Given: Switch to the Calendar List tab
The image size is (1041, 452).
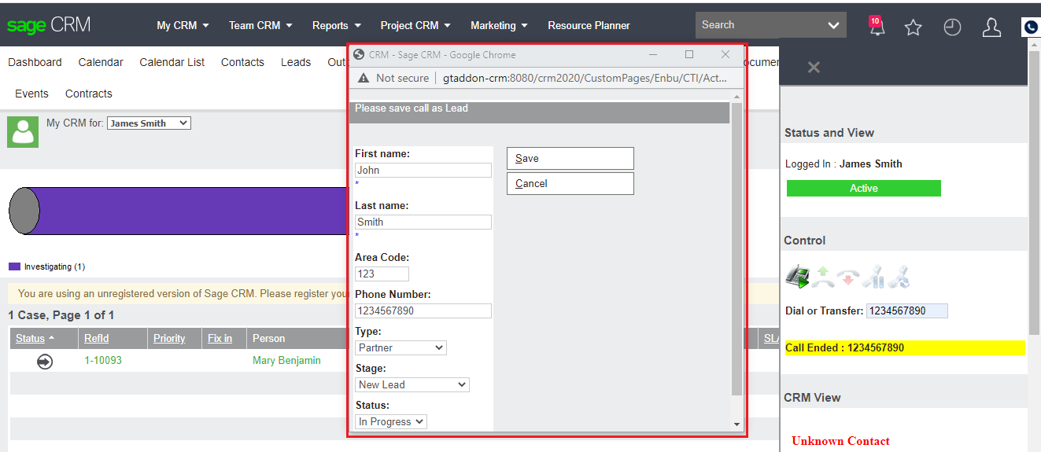Looking at the screenshot, I should click(x=172, y=62).
